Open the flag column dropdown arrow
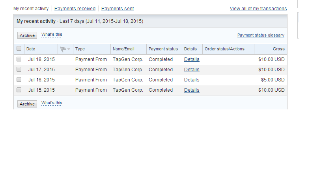The width and height of the screenshot is (323, 181). point(69,49)
